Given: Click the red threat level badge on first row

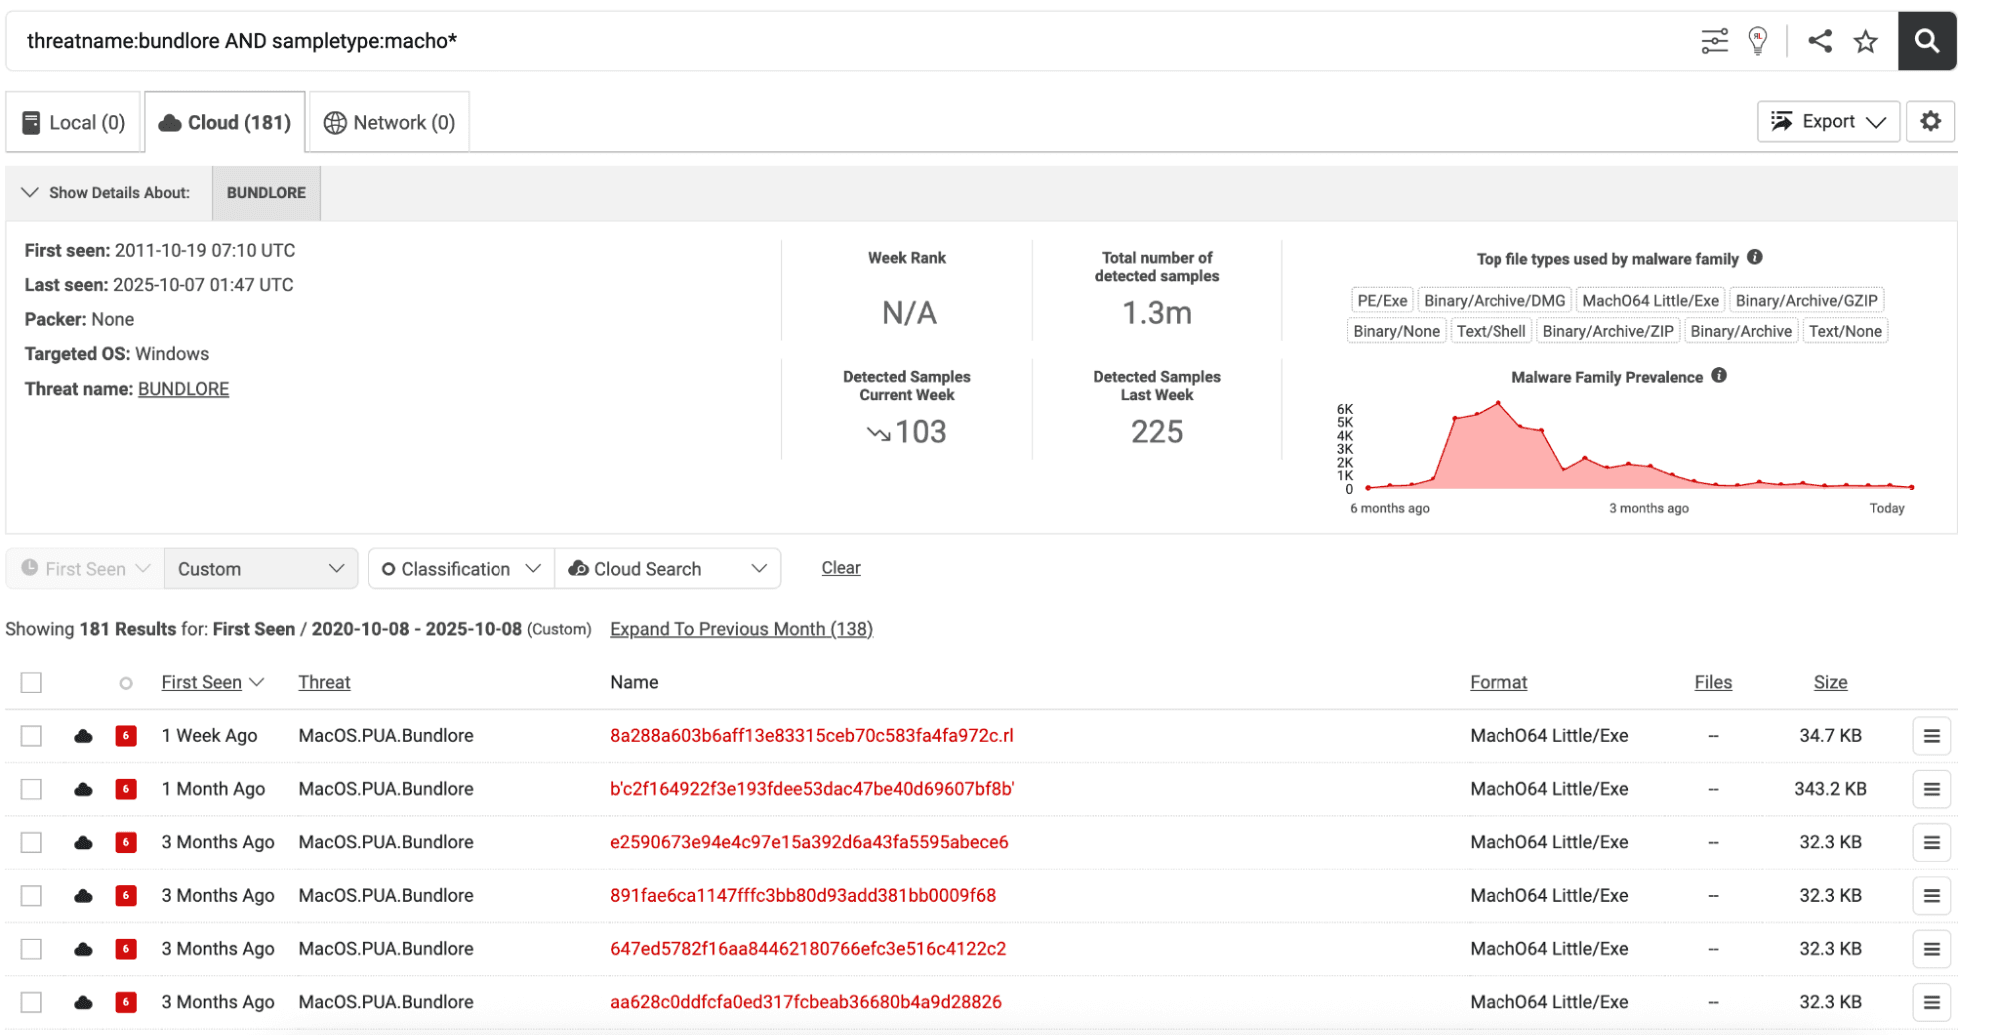Looking at the screenshot, I should pos(126,736).
